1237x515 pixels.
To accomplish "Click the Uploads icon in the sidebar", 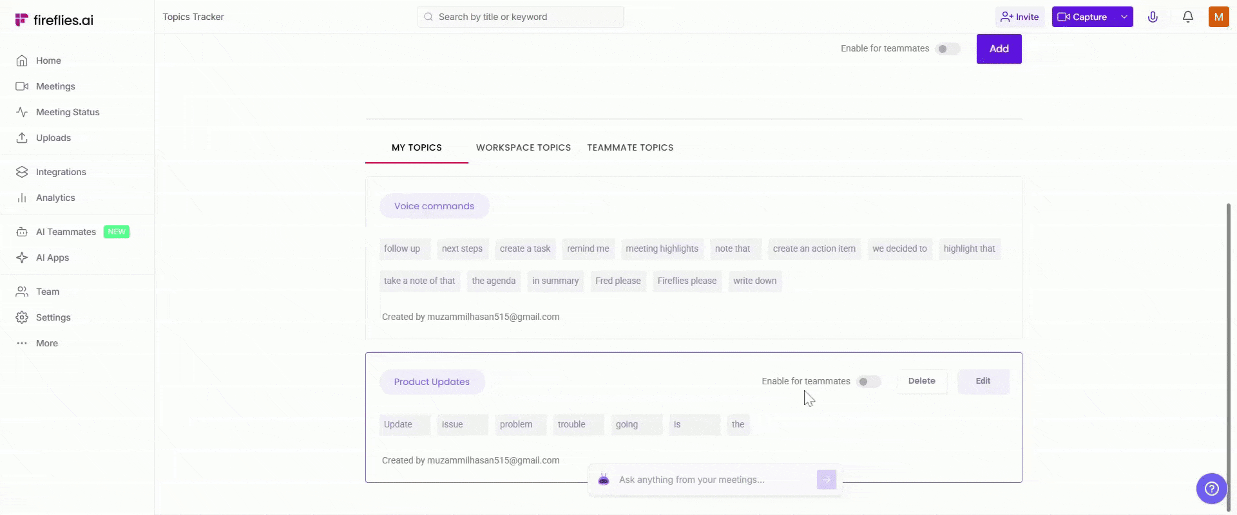I will coord(22,138).
